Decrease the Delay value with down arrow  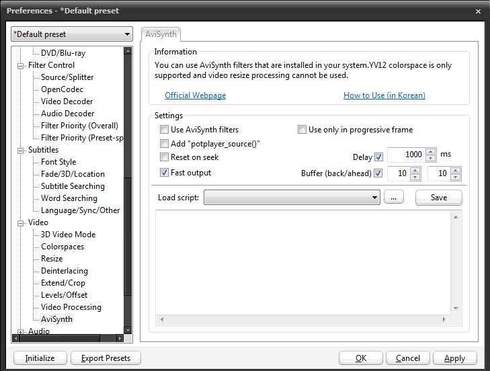(431, 158)
